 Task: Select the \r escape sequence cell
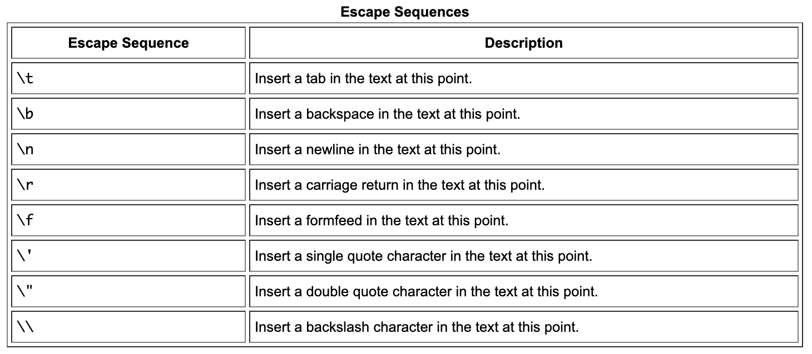[26, 185]
